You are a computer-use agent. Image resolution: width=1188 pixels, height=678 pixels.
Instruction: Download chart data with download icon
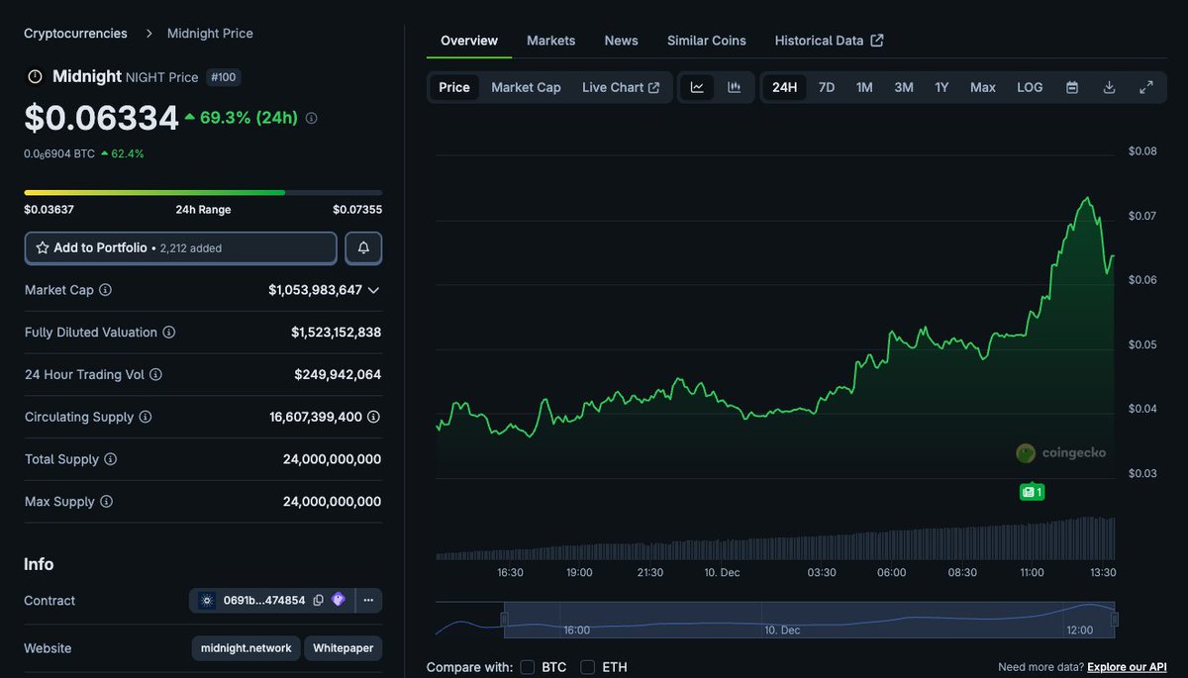click(x=1109, y=87)
